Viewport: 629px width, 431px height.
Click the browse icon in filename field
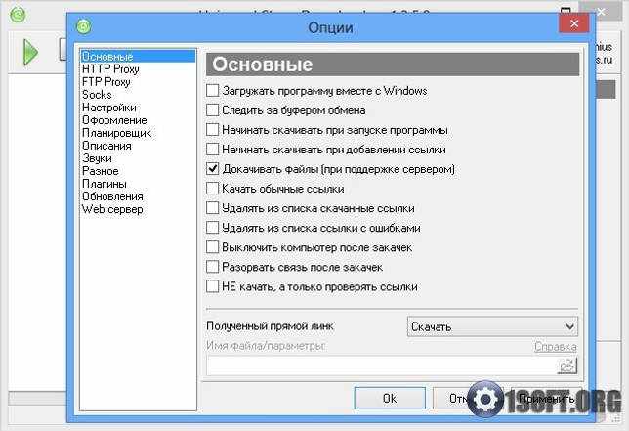pyautogui.click(x=567, y=366)
